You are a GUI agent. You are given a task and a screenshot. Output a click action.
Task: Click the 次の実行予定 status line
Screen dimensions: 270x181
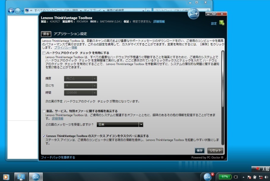pos(92,101)
